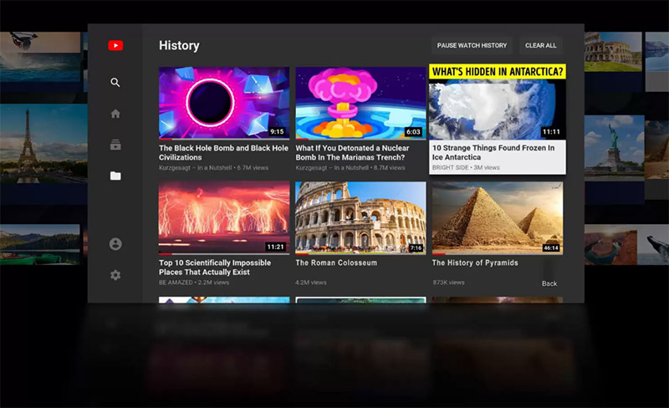This screenshot has height=408, width=669.
Task: Select Horseshoe Bend canyon background image
Action: click(610, 245)
